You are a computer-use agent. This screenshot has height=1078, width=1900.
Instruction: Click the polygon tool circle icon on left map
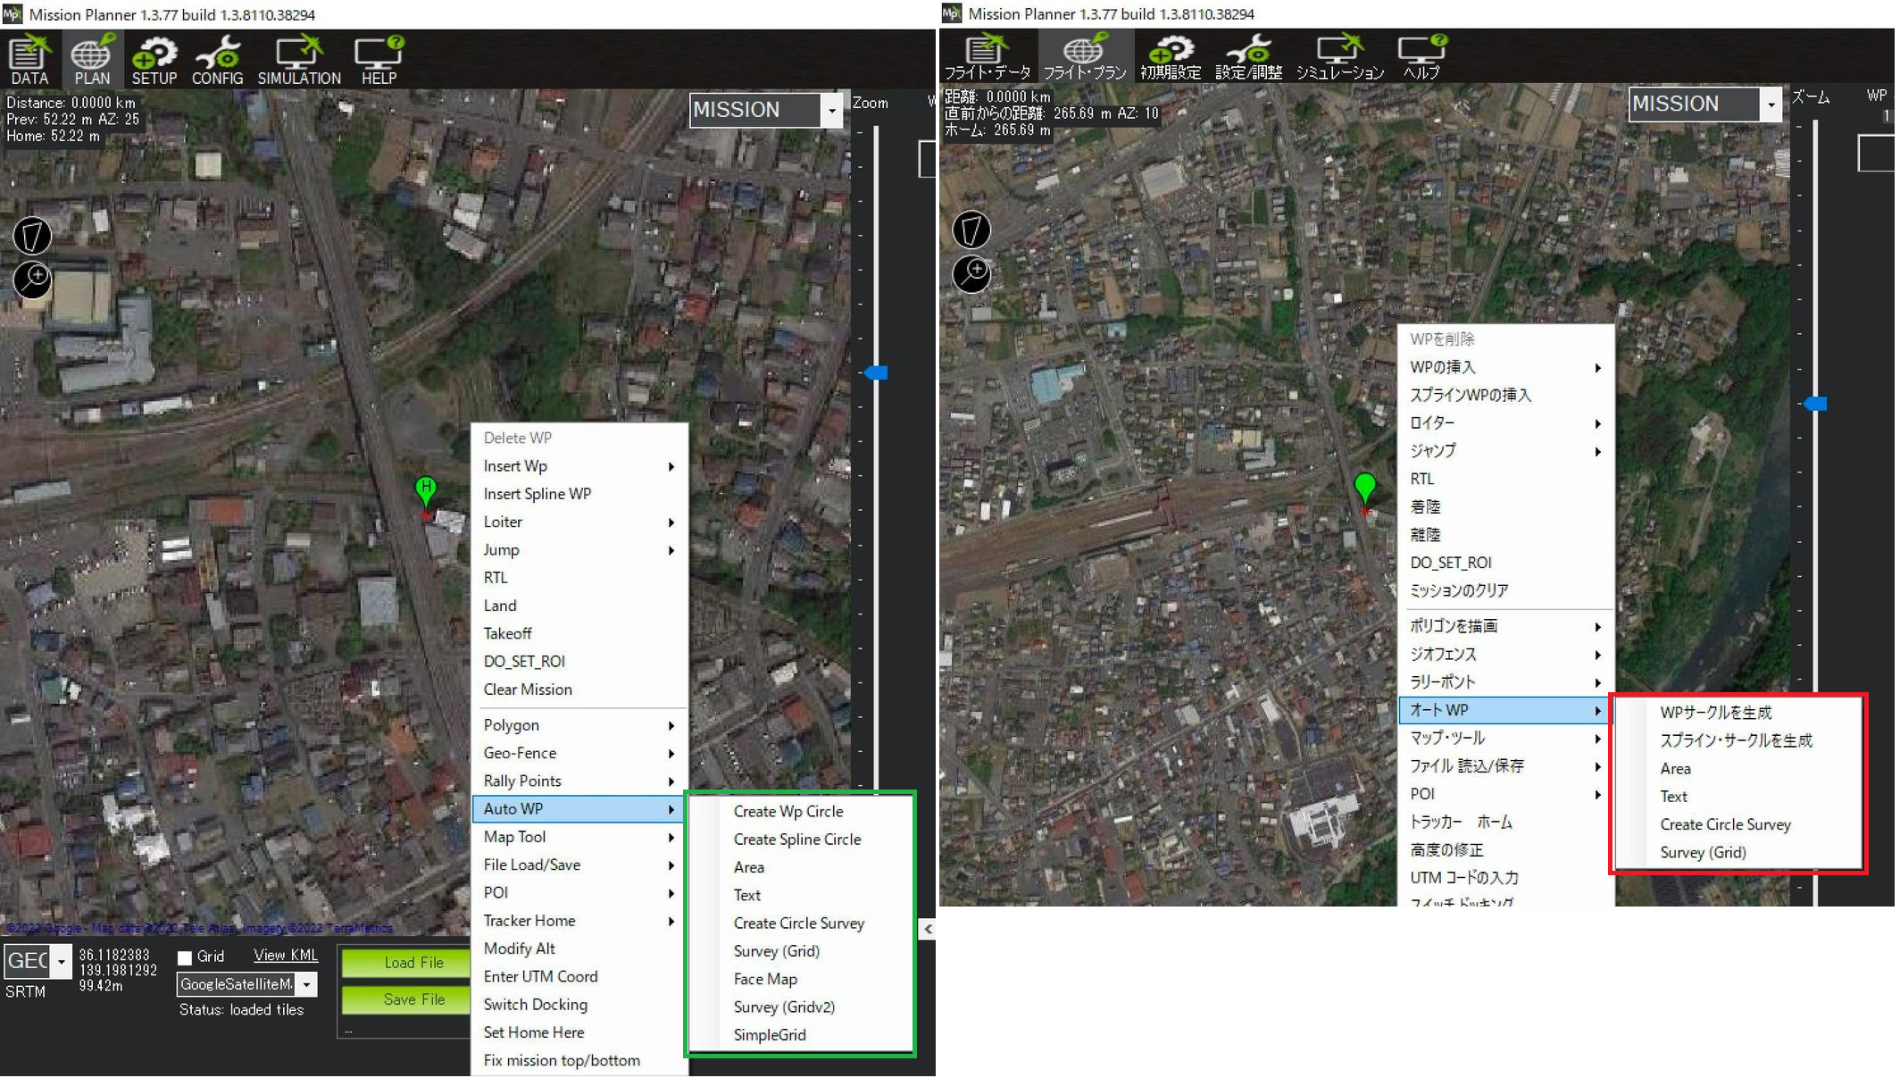pyautogui.click(x=32, y=237)
